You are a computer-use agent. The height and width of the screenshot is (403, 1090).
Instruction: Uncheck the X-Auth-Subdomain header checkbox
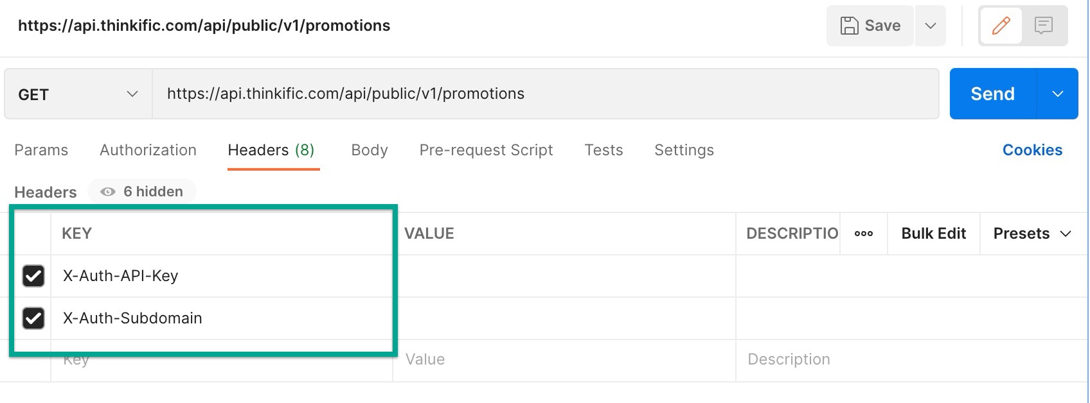click(33, 318)
